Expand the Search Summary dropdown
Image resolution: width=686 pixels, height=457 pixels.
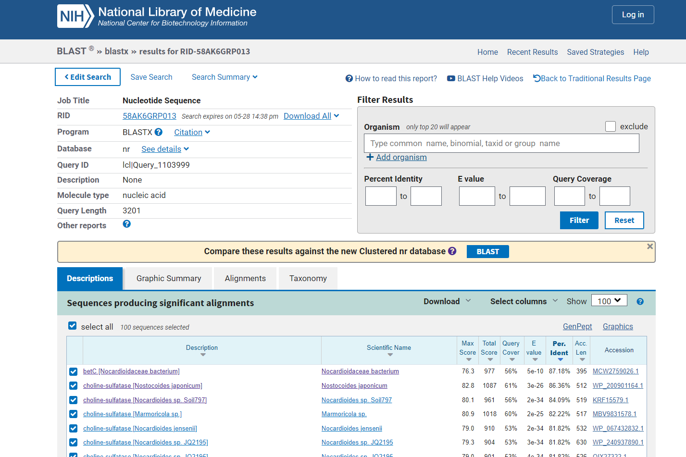click(225, 77)
